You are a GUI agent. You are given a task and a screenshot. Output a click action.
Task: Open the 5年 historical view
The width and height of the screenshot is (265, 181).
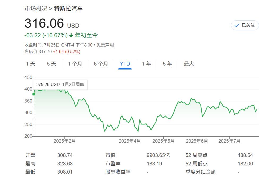click(x=167, y=64)
